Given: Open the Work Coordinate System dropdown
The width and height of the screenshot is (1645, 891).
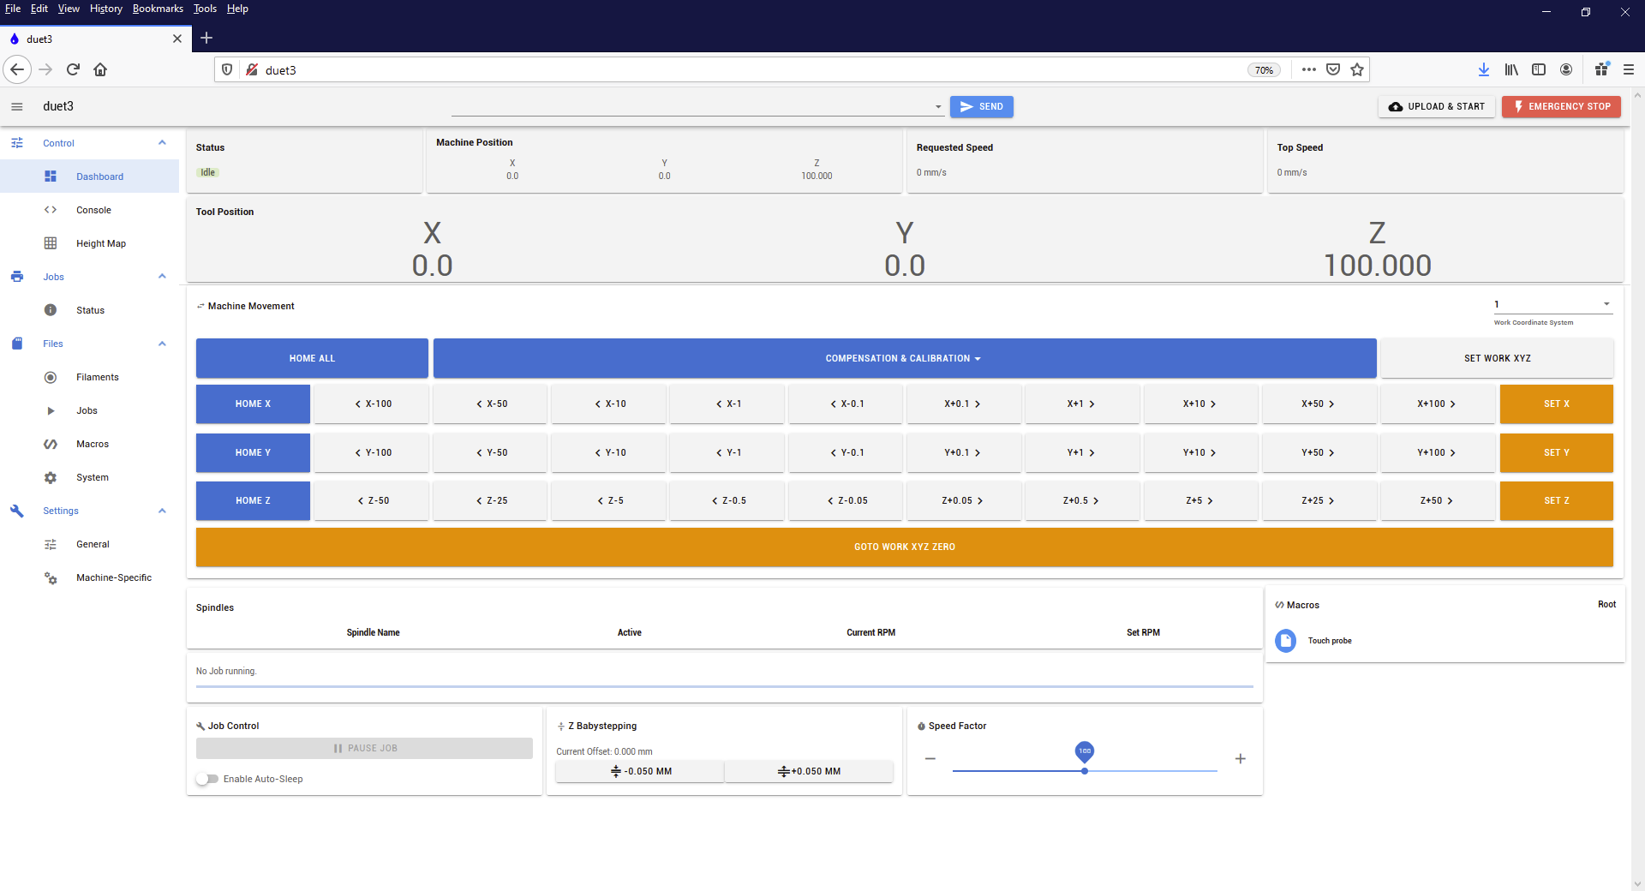Looking at the screenshot, I should click(x=1553, y=304).
